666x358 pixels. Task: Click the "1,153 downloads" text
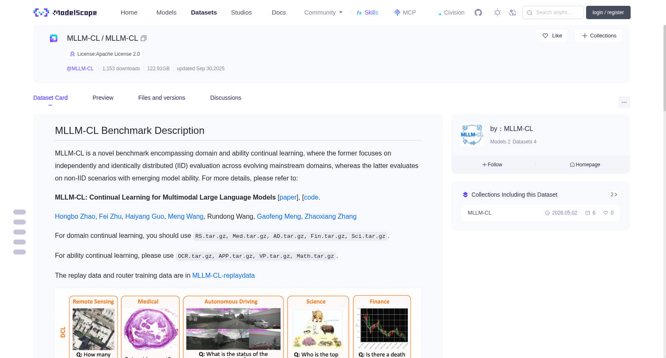point(121,69)
